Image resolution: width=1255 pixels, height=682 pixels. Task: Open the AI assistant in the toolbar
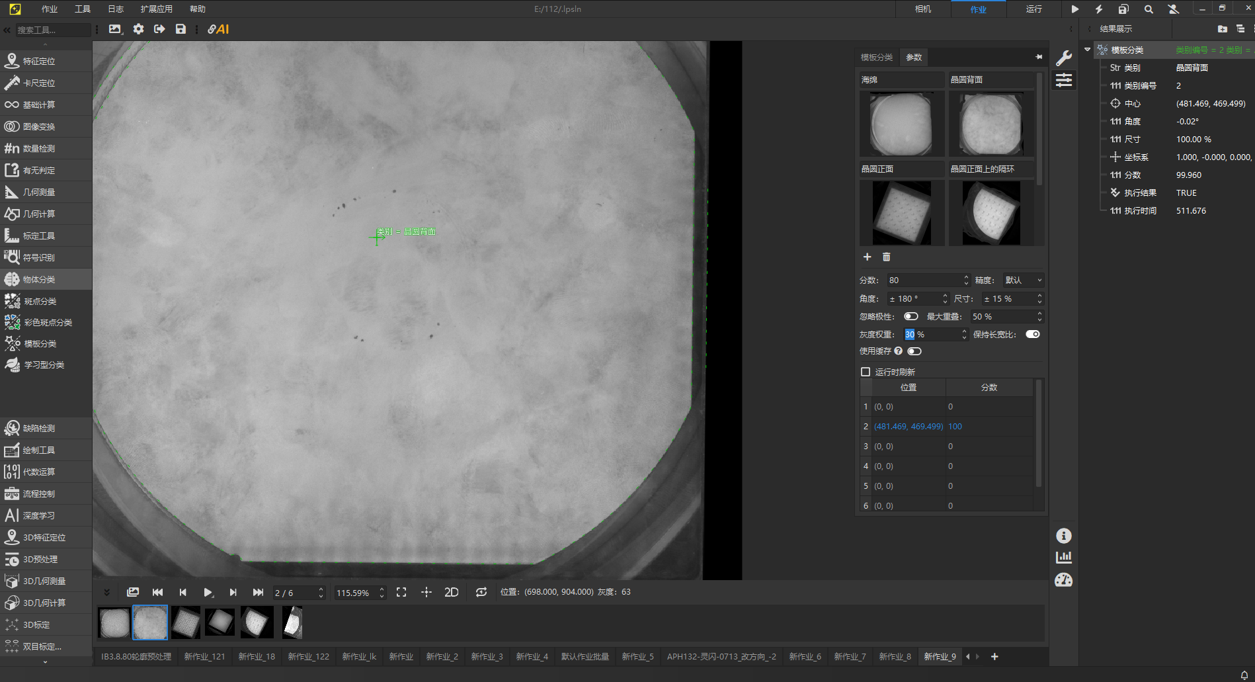click(x=218, y=29)
